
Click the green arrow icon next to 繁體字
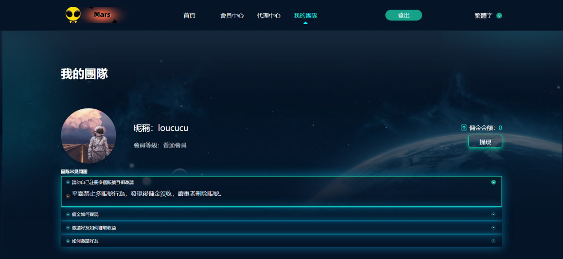coord(499,16)
